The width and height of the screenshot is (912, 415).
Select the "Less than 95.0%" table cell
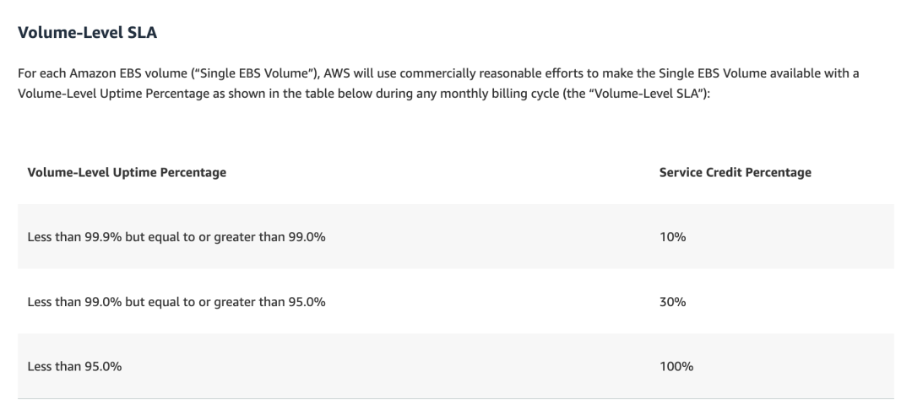[74, 366]
